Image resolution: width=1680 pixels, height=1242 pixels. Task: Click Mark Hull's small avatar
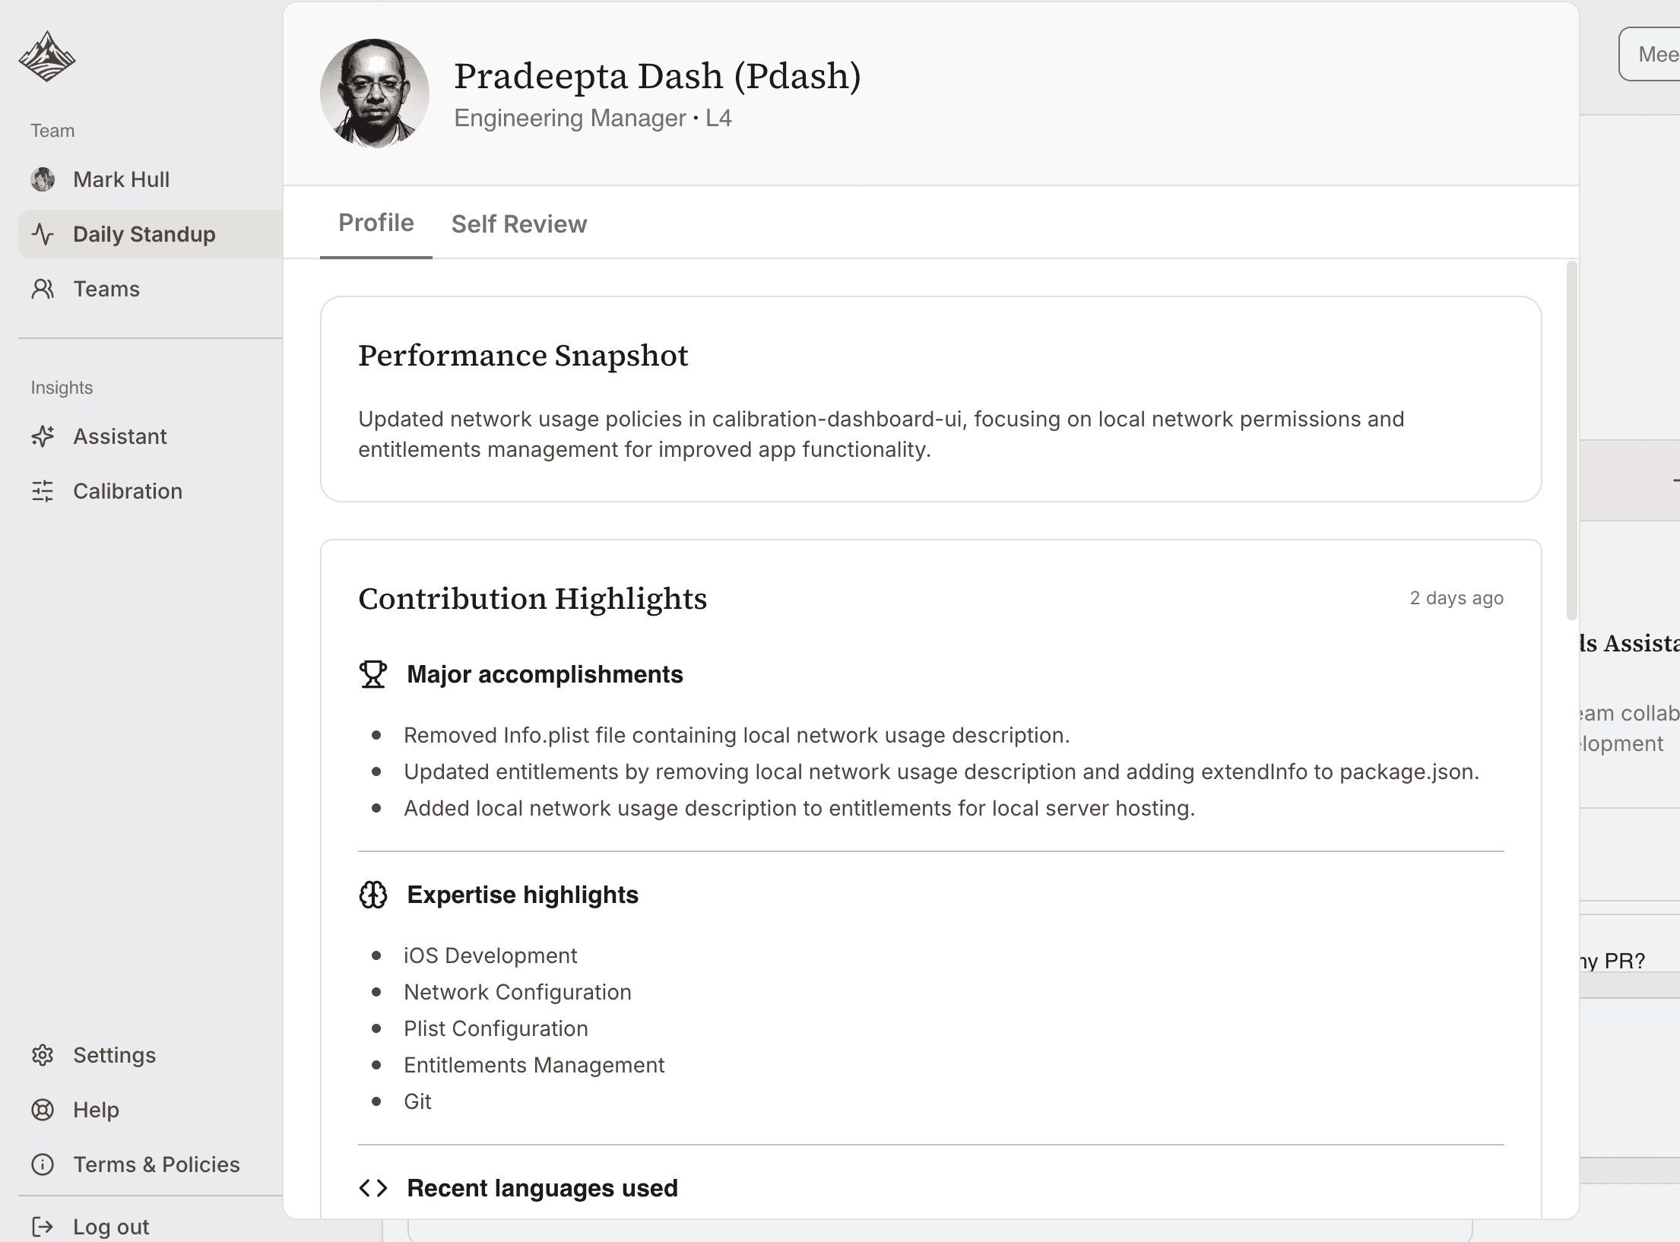tap(43, 179)
